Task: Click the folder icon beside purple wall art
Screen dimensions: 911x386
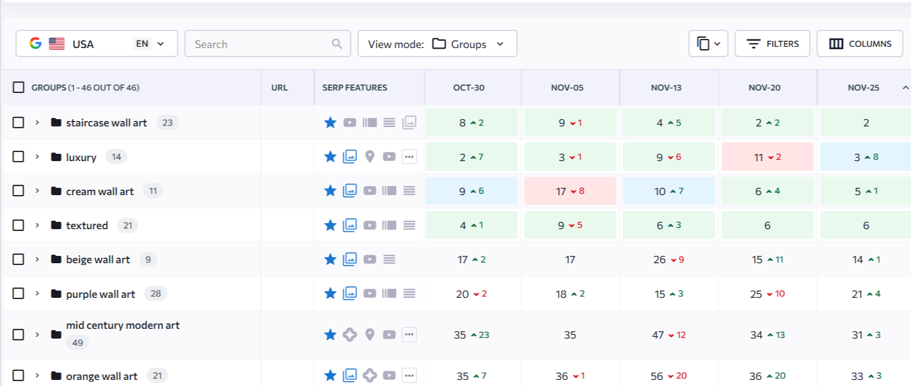Action: point(56,294)
